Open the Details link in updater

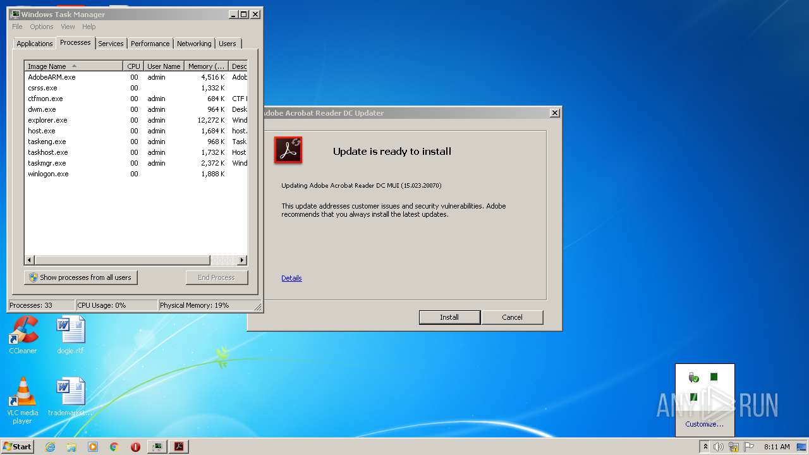(x=291, y=278)
